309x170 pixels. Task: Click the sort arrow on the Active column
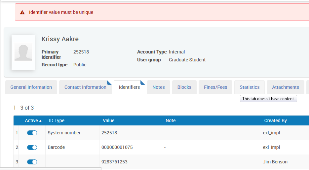pyautogui.click(x=40, y=121)
